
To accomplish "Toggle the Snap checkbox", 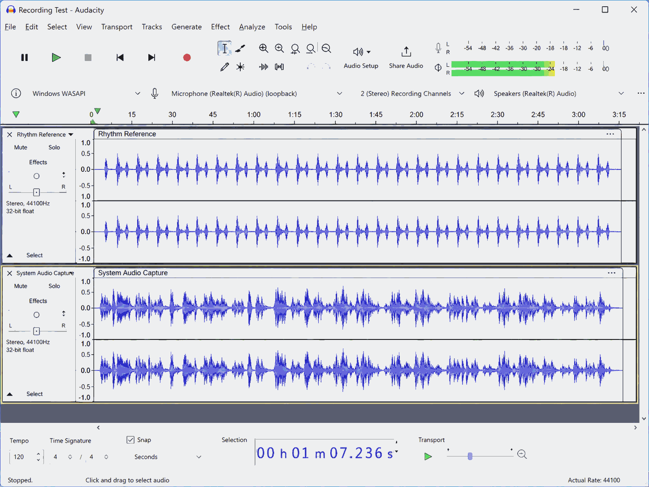I will point(130,440).
